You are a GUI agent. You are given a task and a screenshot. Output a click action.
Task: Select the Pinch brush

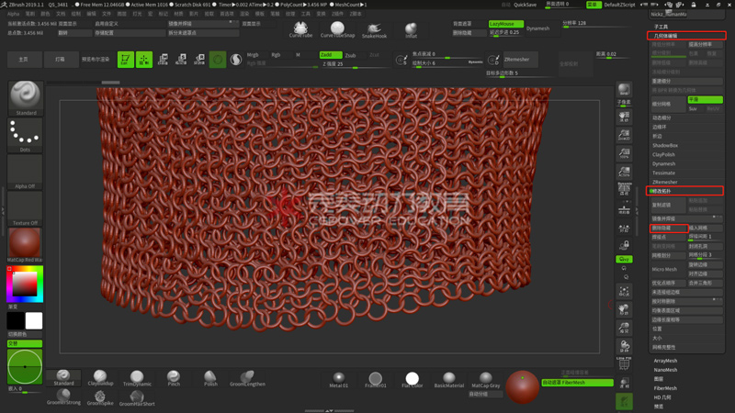click(x=174, y=378)
